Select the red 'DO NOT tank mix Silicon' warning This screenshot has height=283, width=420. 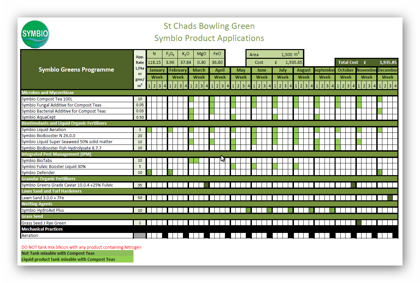tap(81, 247)
